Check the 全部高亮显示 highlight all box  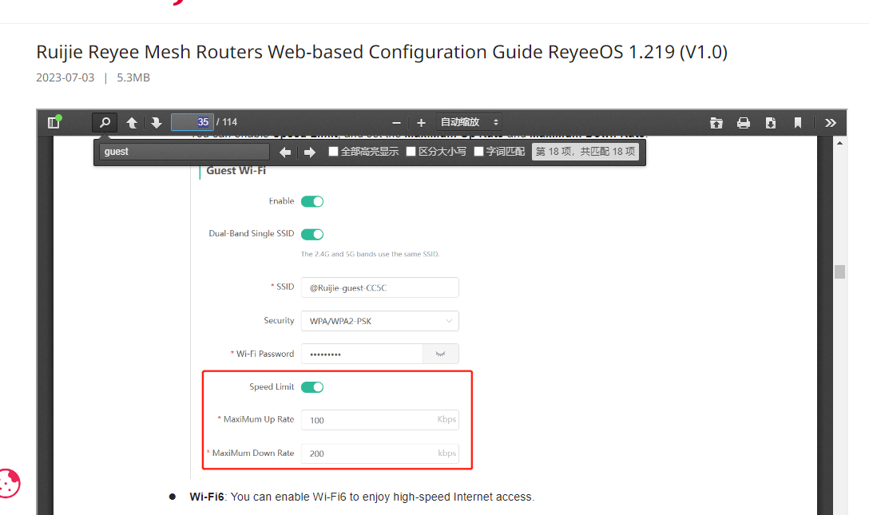point(333,151)
